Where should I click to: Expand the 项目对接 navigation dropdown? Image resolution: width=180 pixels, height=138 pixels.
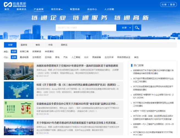point(57,9)
